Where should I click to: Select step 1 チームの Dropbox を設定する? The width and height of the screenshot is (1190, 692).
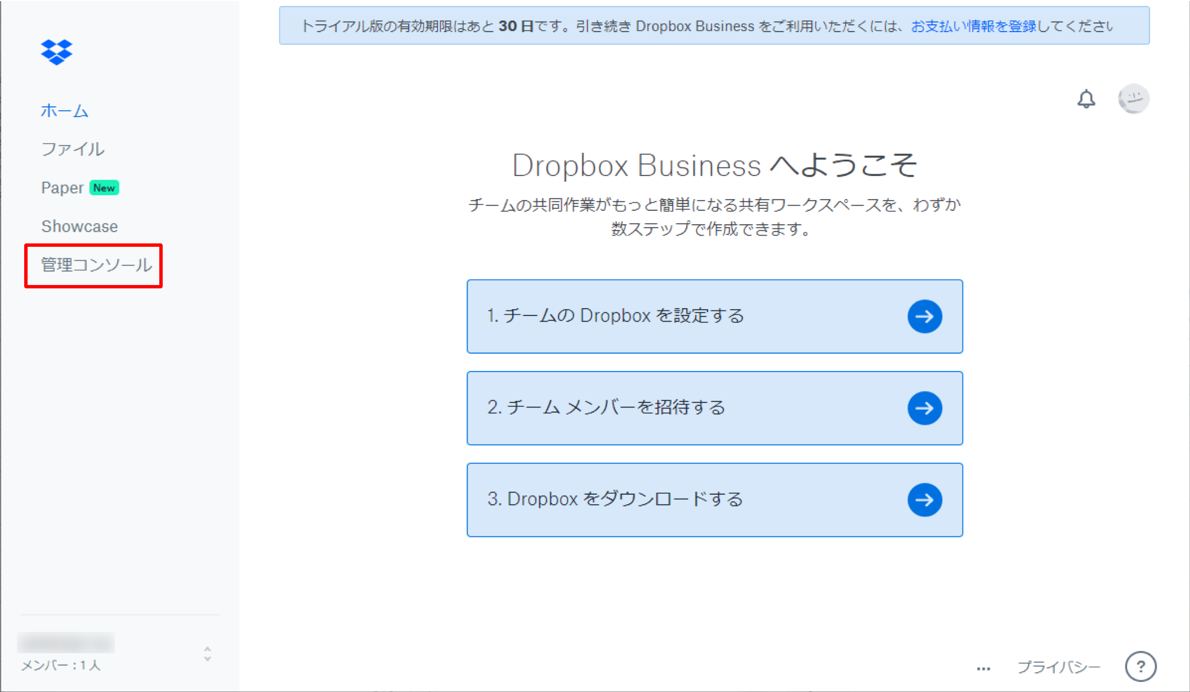[x=715, y=316]
